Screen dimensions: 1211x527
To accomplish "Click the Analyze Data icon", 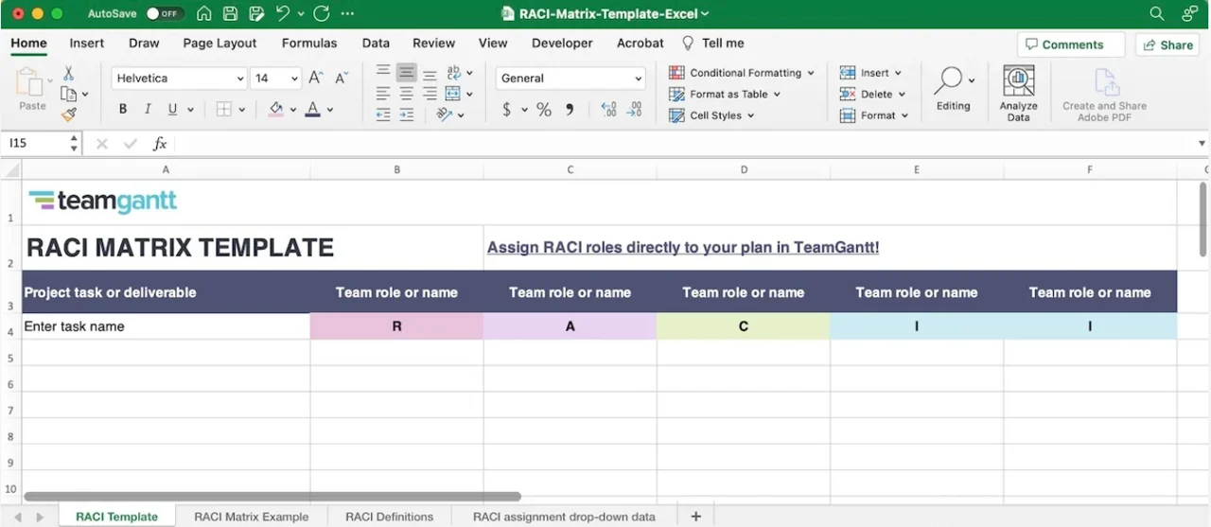I will tap(1019, 82).
